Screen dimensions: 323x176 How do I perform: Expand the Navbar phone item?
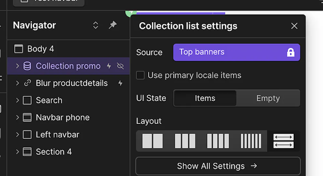17,117
